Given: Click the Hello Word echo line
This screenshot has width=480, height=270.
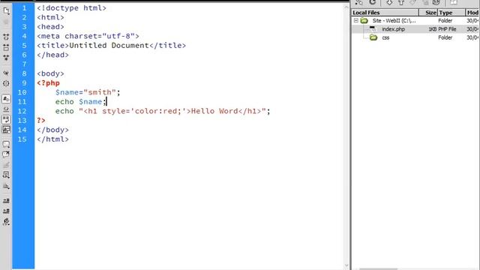Looking at the screenshot, I should pyautogui.click(x=163, y=111).
